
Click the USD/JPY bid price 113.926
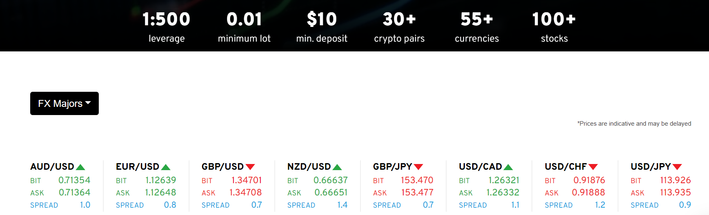676,180
